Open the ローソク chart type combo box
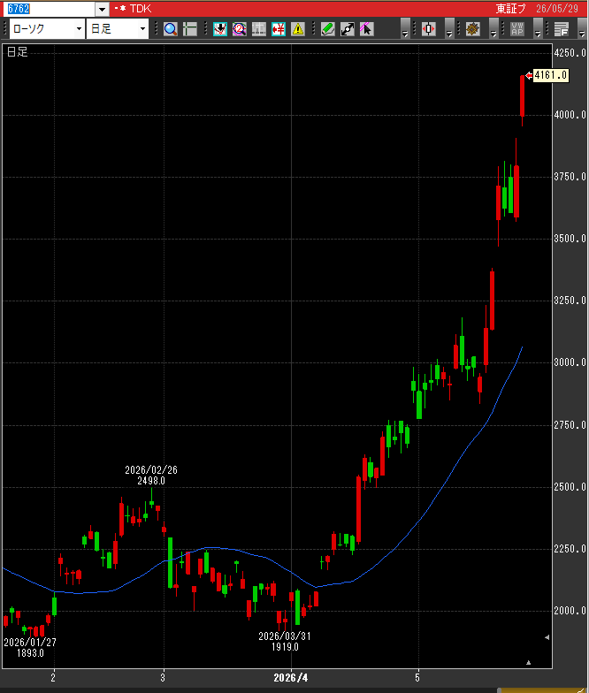Image resolution: width=589 pixels, height=693 pixels. click(47, 29)
